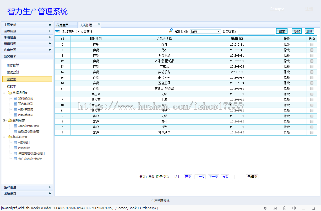Viewport: 321px width, 211px height.
Task: Click the rocket icon in the status bar
Action: [265, 208]
